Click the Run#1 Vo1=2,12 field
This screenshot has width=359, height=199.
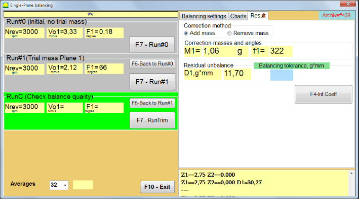tap(65, 69)
